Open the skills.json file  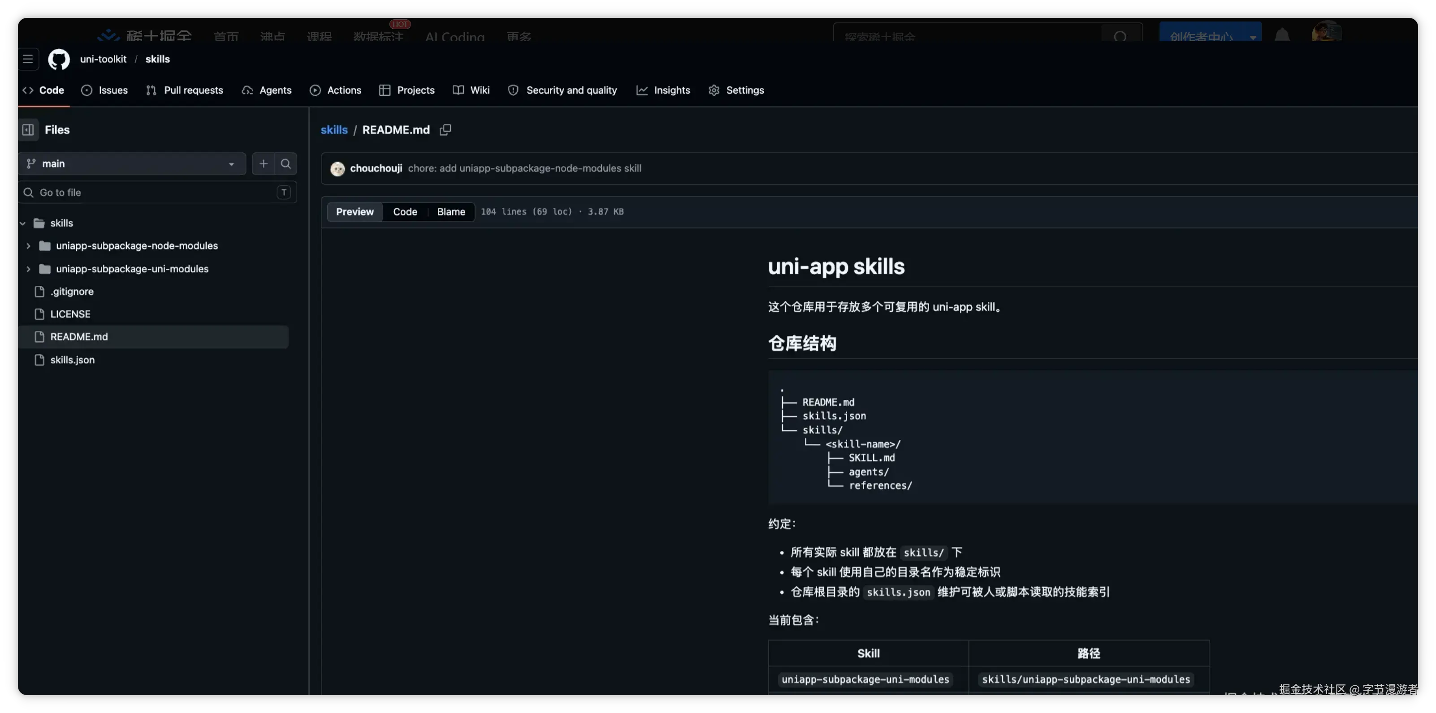click(73, 359)
